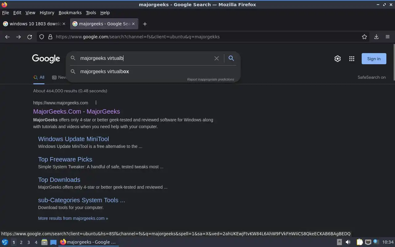The height and width of the screenshot is (247, 395).
Task: Open sub-Categories System Tools link
Action: coord(81,200)
